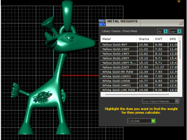Viewport: 187px width, 140px height.
Task: Toggle the GV library switch
Action: tap(162, 31)
